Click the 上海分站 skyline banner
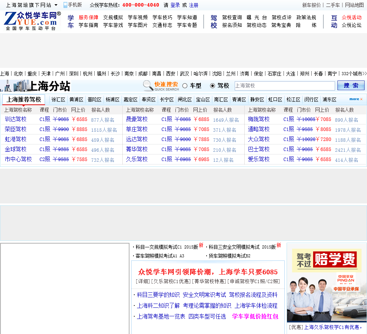The image size is (367, 334). pos(35,86)
